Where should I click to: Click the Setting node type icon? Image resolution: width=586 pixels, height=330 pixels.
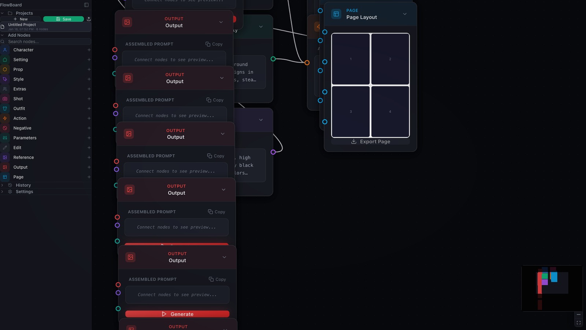(5, 60)
